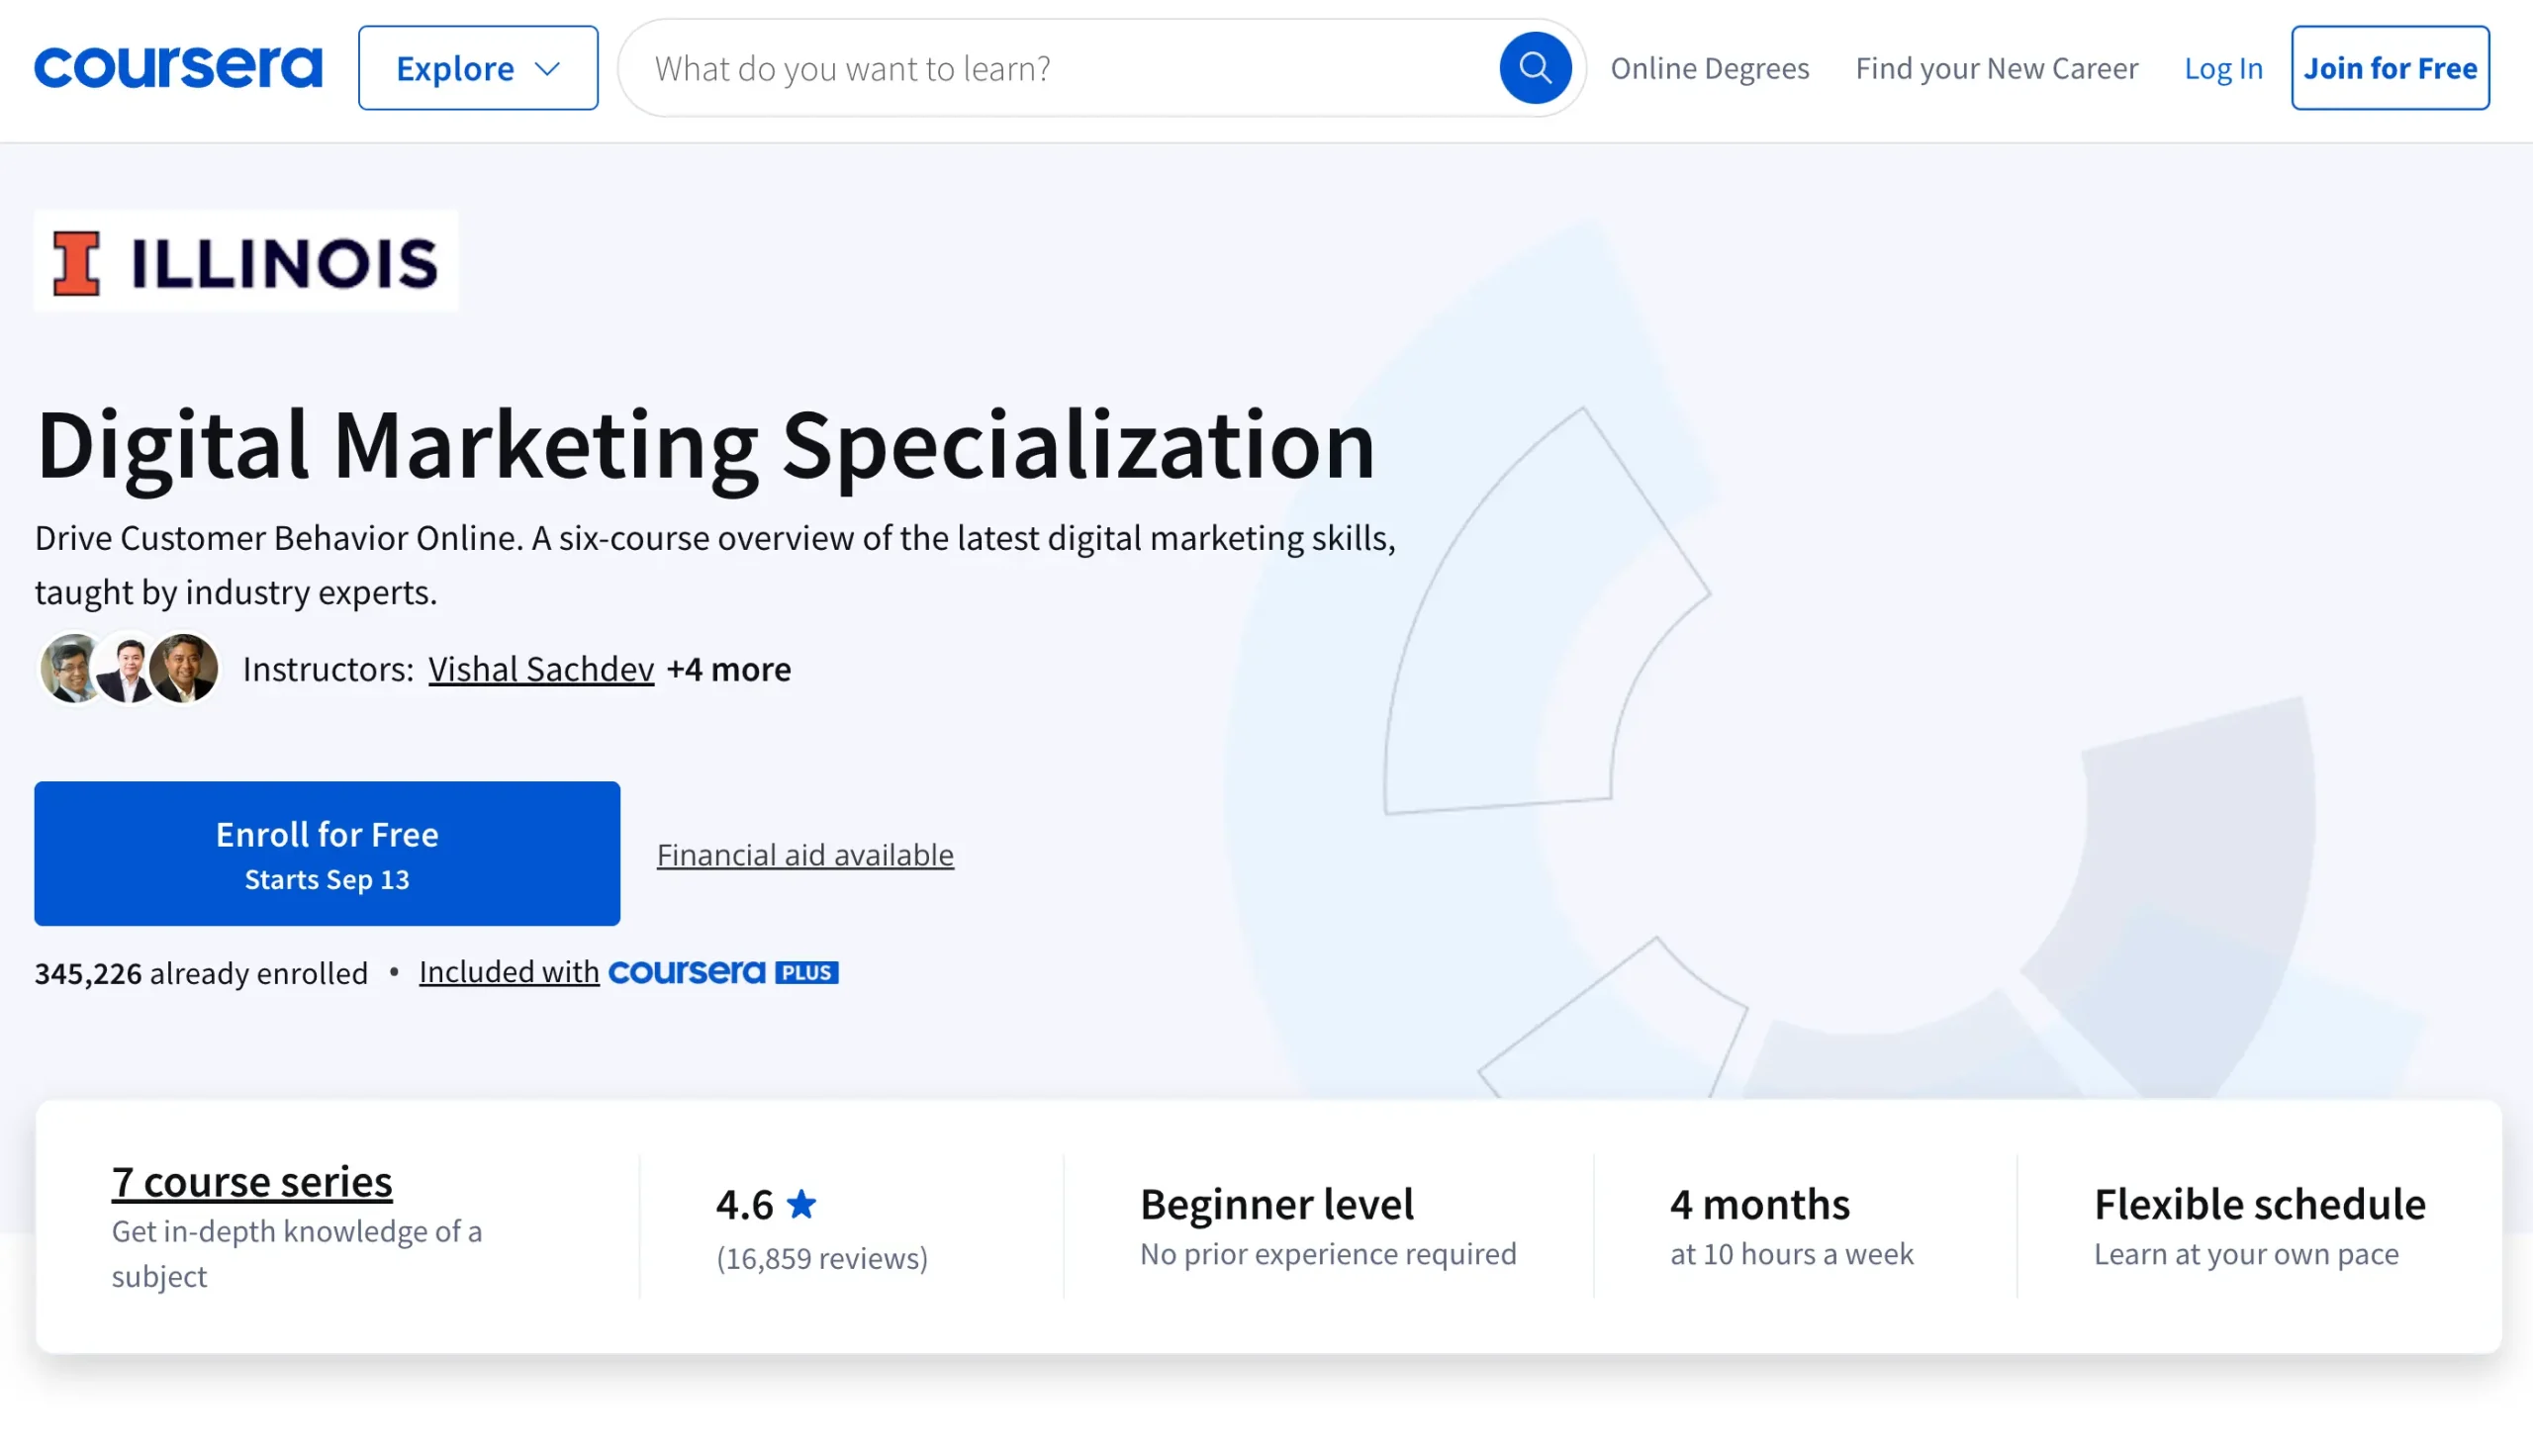
Task: Click the Log In link
Action: (2223, 67)
